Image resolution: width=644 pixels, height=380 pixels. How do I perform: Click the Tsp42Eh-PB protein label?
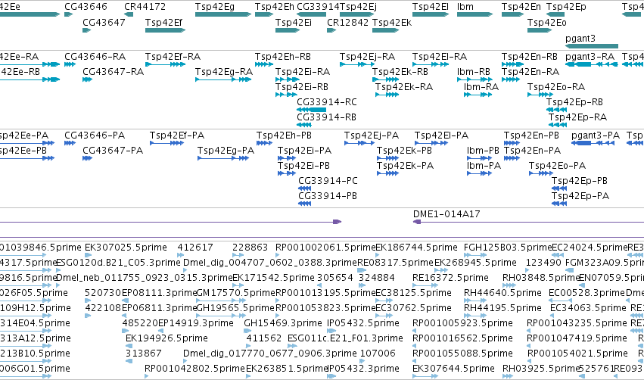click(x=284, y=135)
